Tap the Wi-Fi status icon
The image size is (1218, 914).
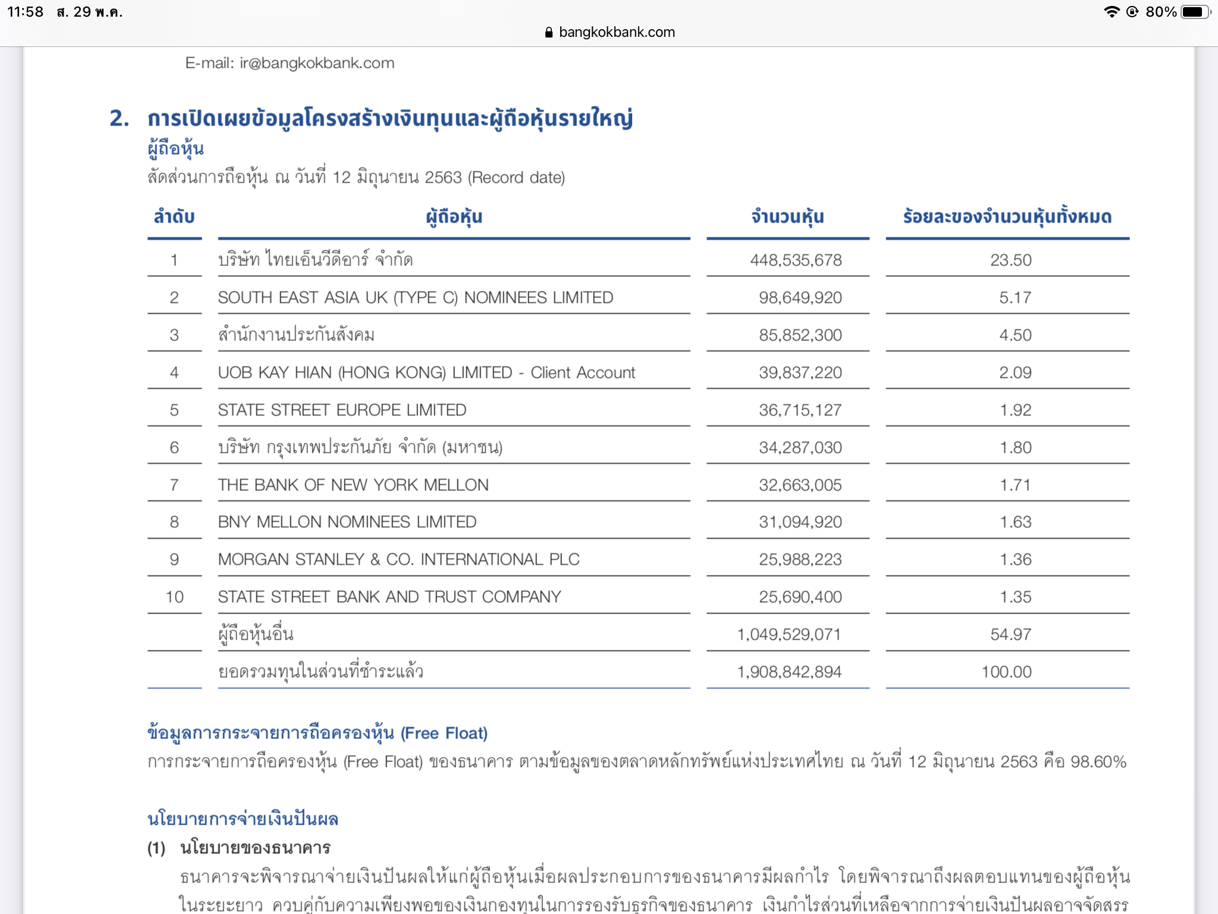click(1111, 12)
